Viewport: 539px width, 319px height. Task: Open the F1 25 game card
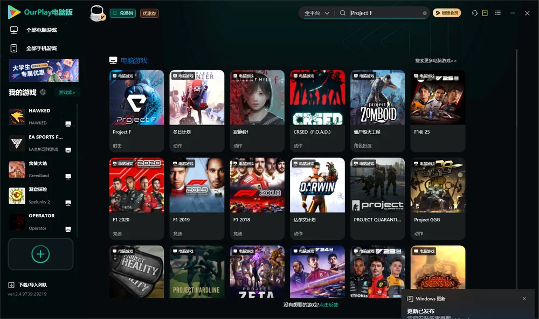(438, 110)
